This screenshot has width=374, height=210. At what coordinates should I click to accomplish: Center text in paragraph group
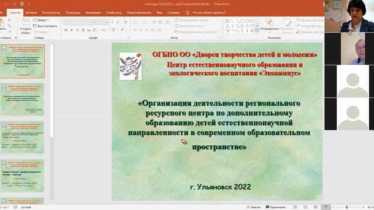[x=141, y=30]
